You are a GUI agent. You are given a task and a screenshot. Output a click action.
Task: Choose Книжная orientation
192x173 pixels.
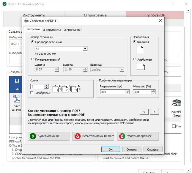pos(134,42)
